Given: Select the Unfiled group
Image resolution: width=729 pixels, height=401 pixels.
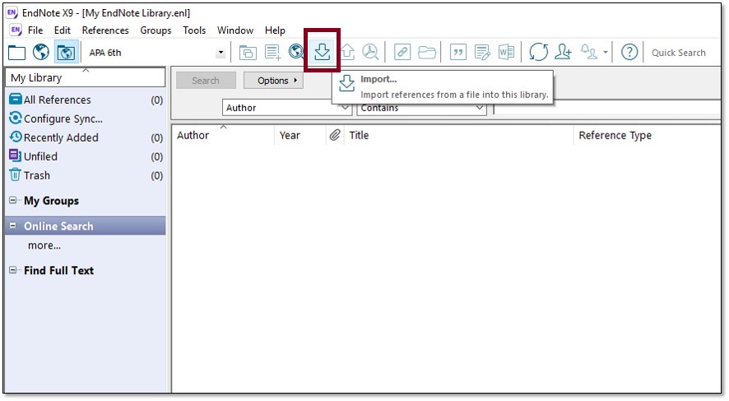Looking at the screenshot, I should coord(86,156).
